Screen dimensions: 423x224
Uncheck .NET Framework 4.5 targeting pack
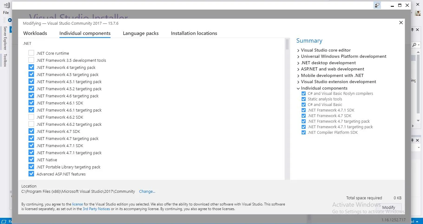(31, 74)
